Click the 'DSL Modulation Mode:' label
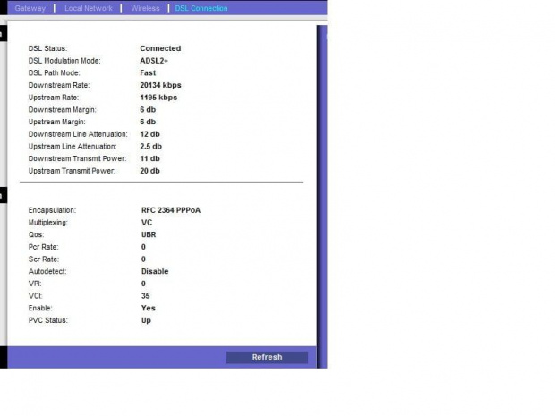Image resolution: width=555 pixels, height=416 pixels. pos(64,61)
